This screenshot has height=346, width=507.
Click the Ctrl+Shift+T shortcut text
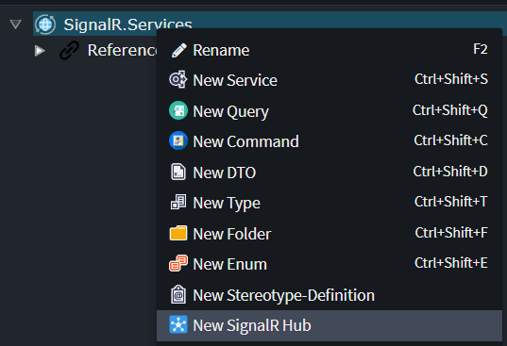pyautogui.click(x=450, y=202)
